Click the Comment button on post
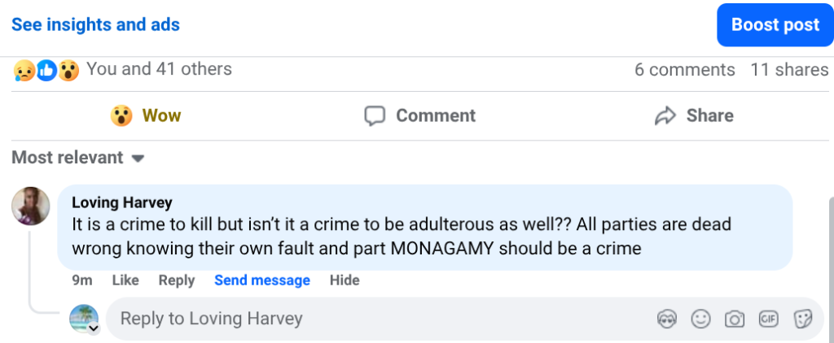 (419, 115)
